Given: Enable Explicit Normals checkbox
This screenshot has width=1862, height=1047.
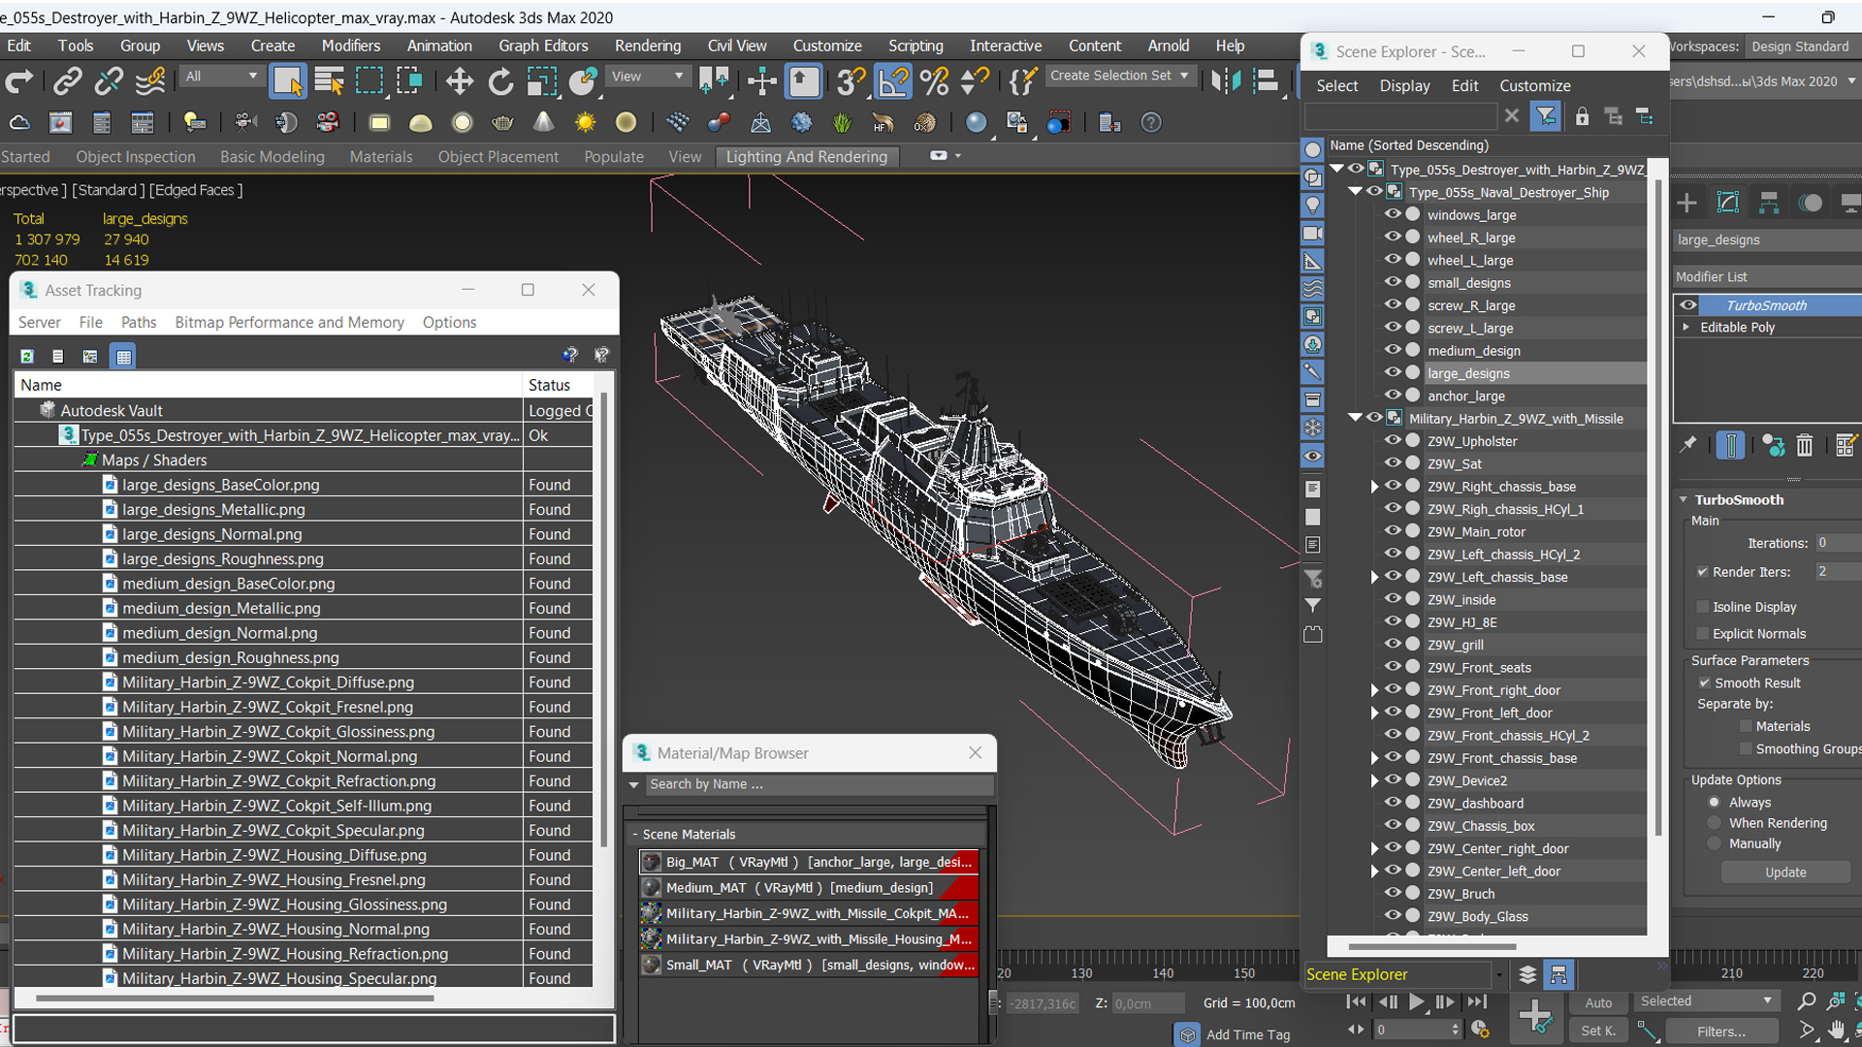Looking at the screenshot, I should [x=1702, y=634].
